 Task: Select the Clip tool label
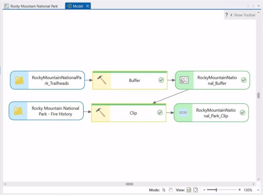pos(133,113)
